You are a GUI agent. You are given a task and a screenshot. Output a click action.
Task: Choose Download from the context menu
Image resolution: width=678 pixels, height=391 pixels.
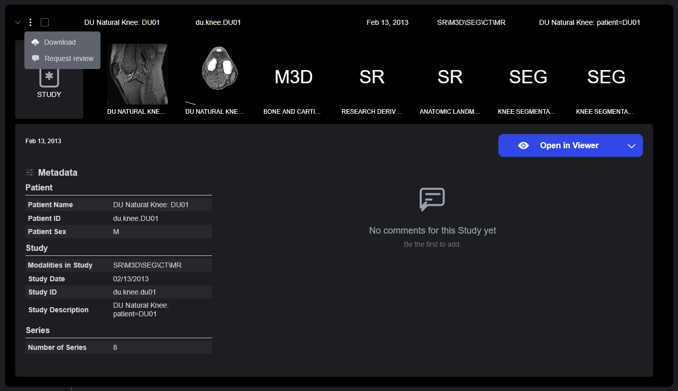point(60,42)
